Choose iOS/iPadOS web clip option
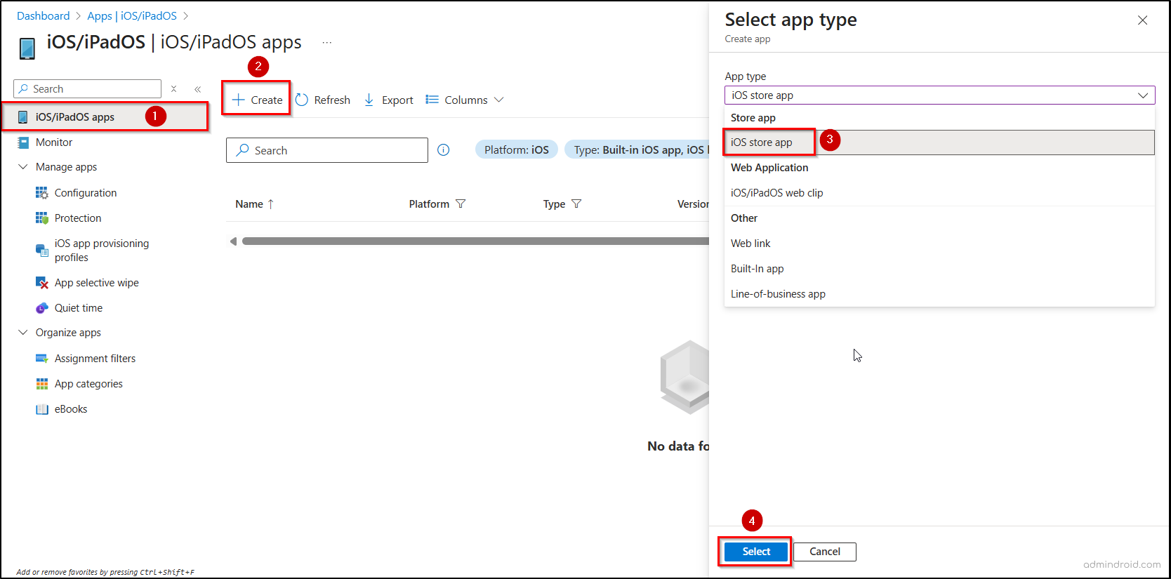Screen dimensions: 1171x579 tap(776, 193)
